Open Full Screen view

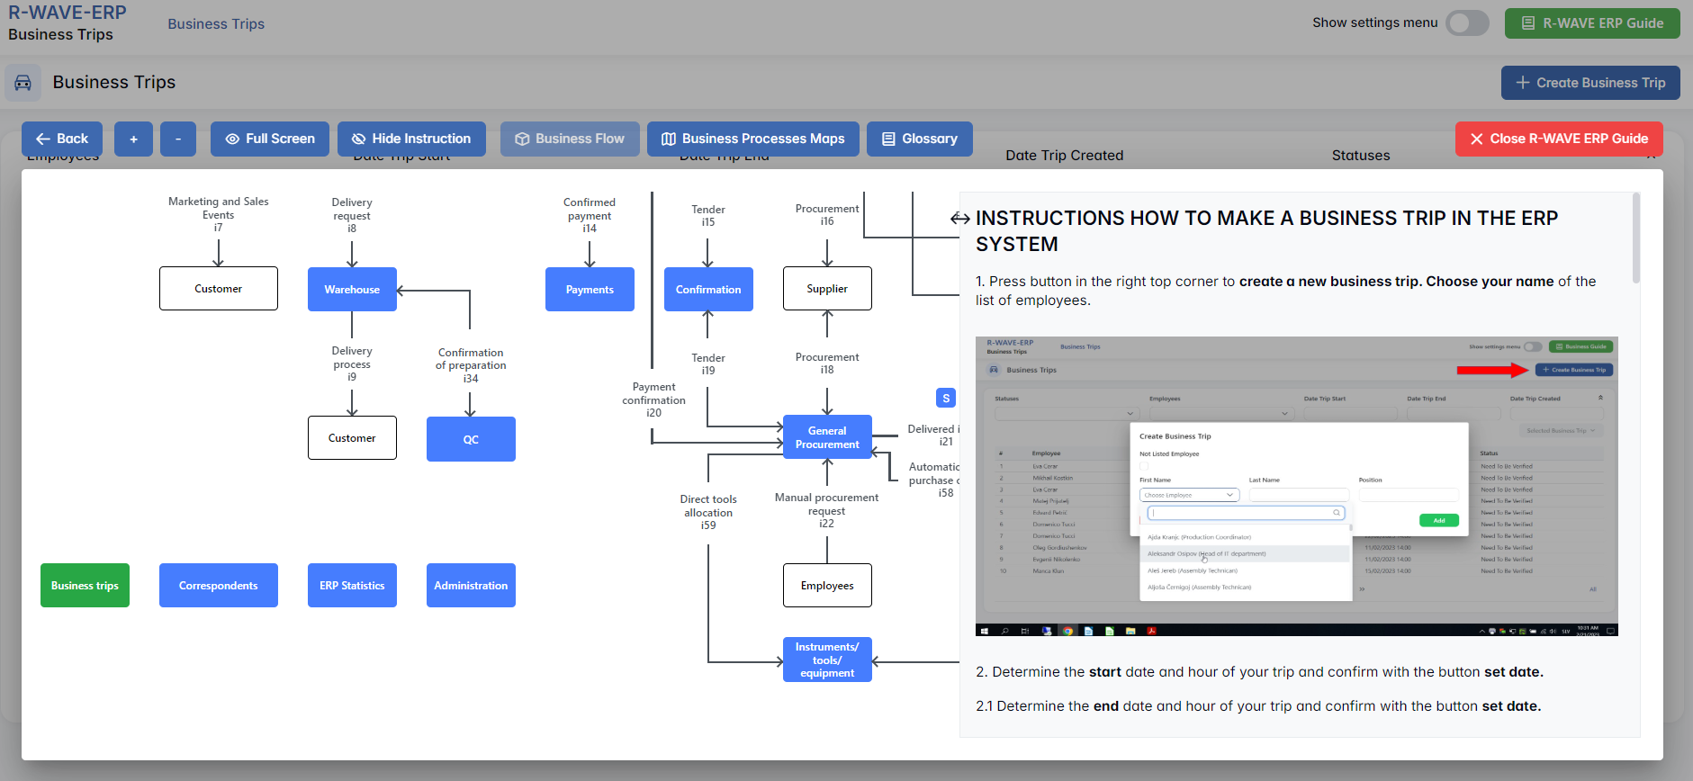[270, 139]
